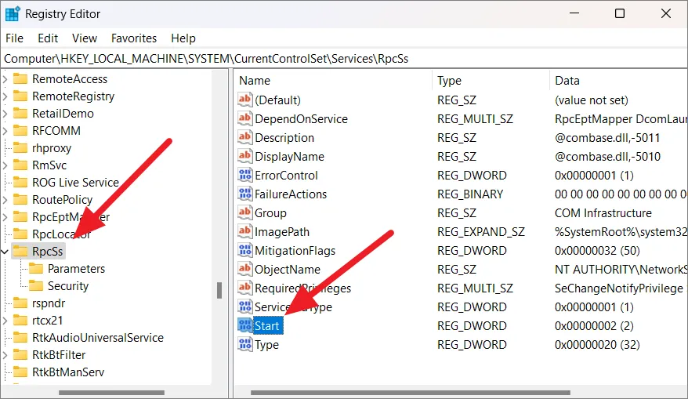This screenshot has height=399, width=688.
Task: Open the Edit menu
Action: (48, 38)
